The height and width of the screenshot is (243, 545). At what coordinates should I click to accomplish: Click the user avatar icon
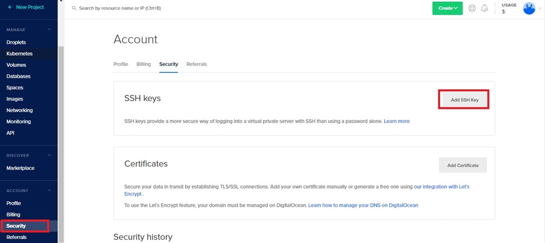(529, 9)
